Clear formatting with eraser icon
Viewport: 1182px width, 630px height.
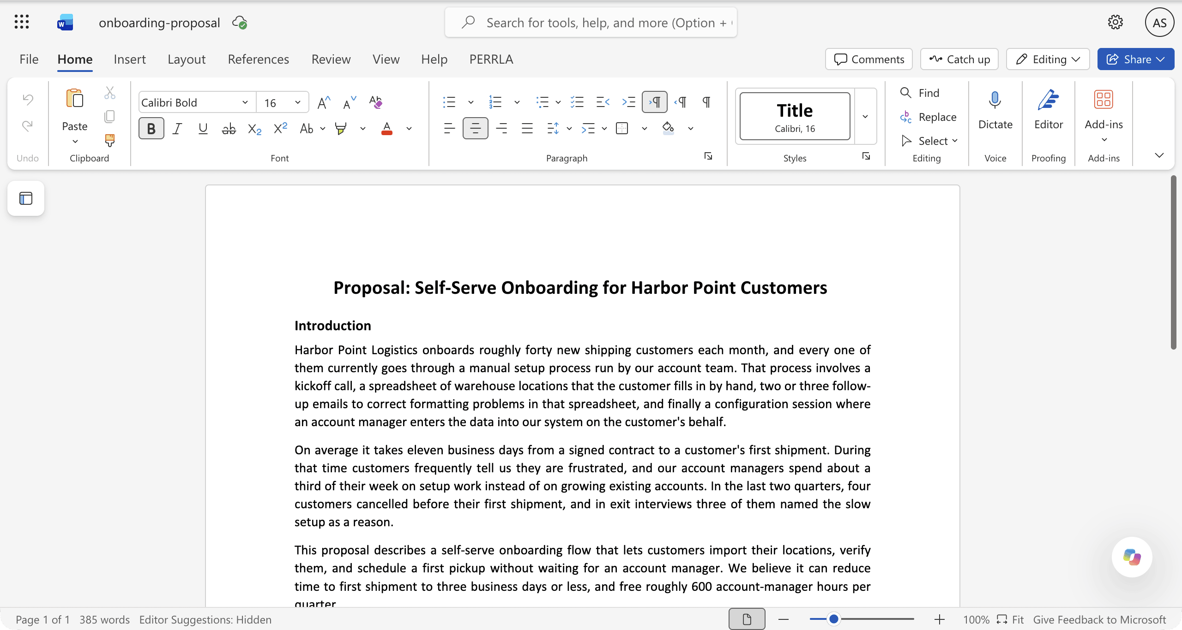(x=376, y=102)
